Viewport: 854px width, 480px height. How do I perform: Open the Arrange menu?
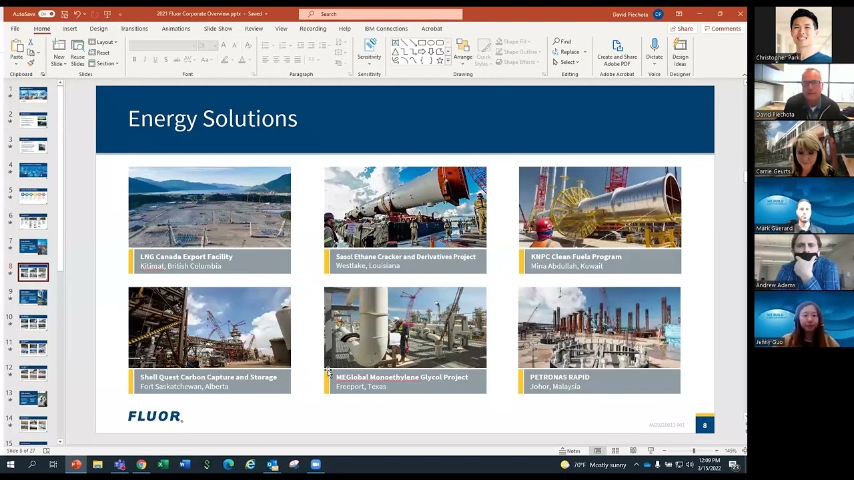(463, 52)
